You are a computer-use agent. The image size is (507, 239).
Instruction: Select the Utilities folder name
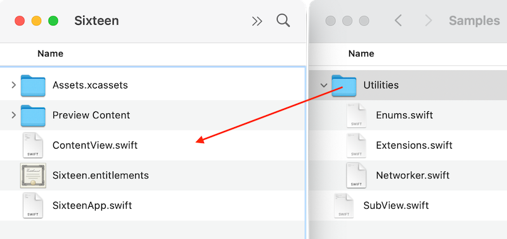(x=381, y=85)
